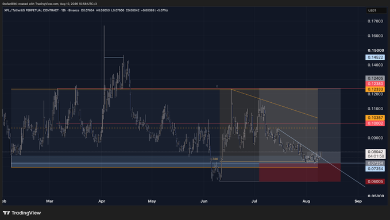Click the gray 0.12405 price tag

[375, 78]
